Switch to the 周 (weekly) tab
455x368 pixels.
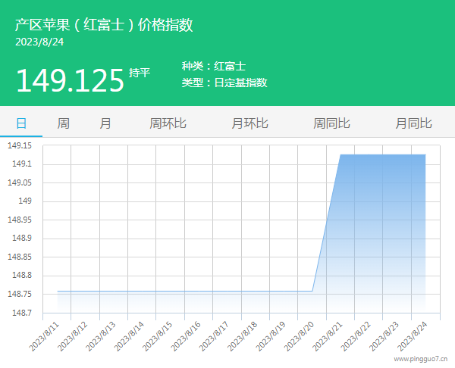pos(64,123)
